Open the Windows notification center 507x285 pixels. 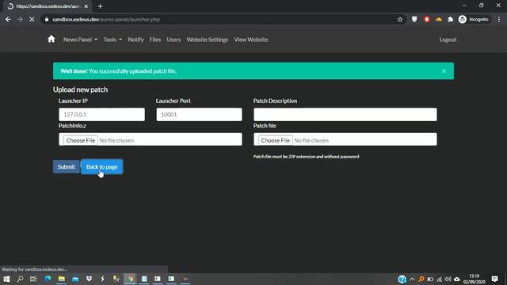[x=494, y=279]
